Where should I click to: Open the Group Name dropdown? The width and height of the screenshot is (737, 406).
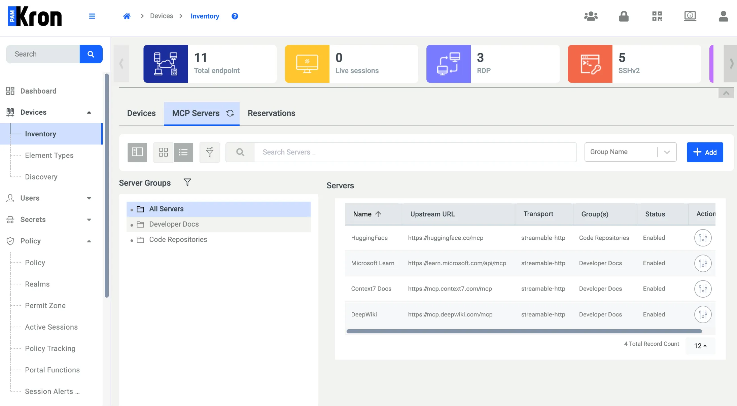630,152
